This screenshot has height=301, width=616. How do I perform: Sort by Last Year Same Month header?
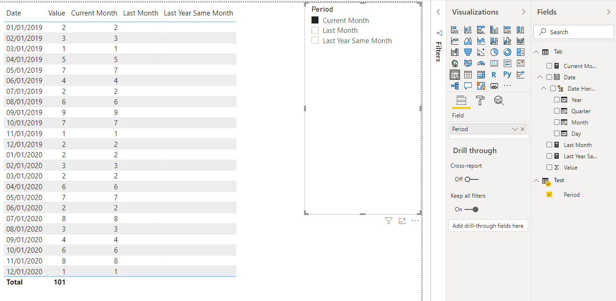(x=198, y=13)
